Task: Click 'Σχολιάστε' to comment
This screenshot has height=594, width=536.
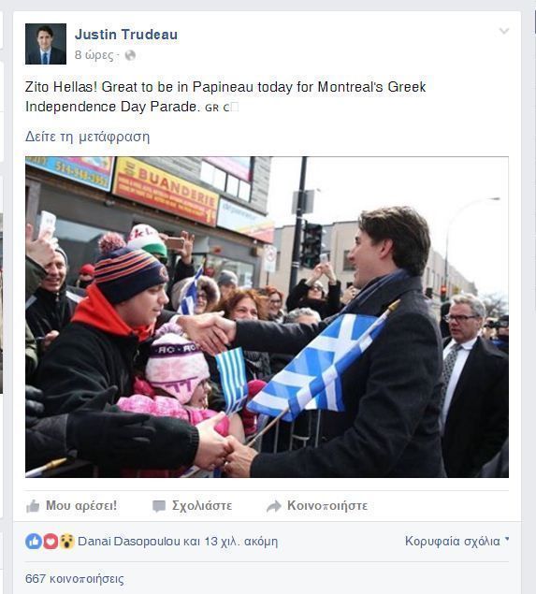Action: (202, 506)
